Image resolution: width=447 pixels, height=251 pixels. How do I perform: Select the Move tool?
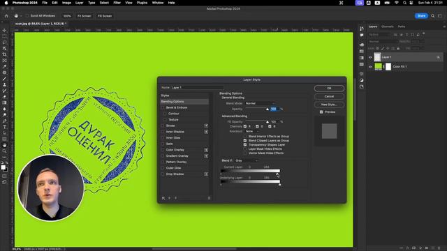coord(4,30)
